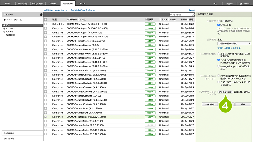The image size is (253, 142).
Task: Open the FAQ link
Action: tap(214, 3)
